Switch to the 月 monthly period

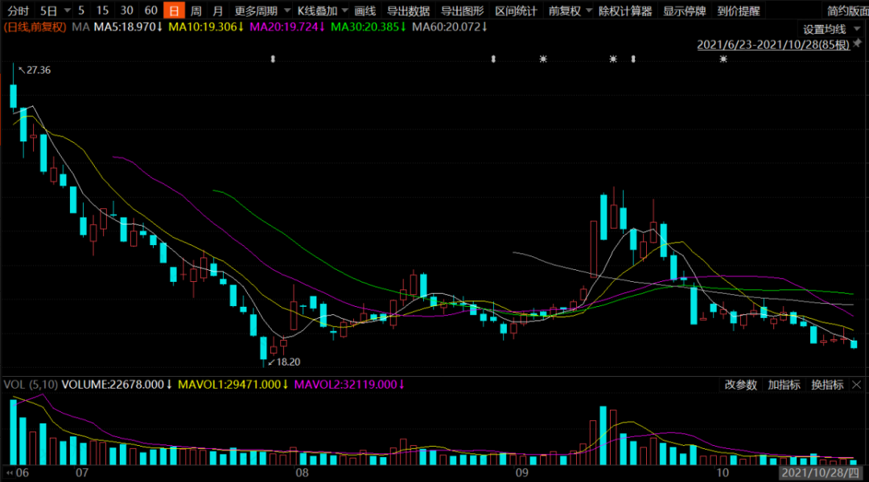pyautogui.click(x=218, y=10)
